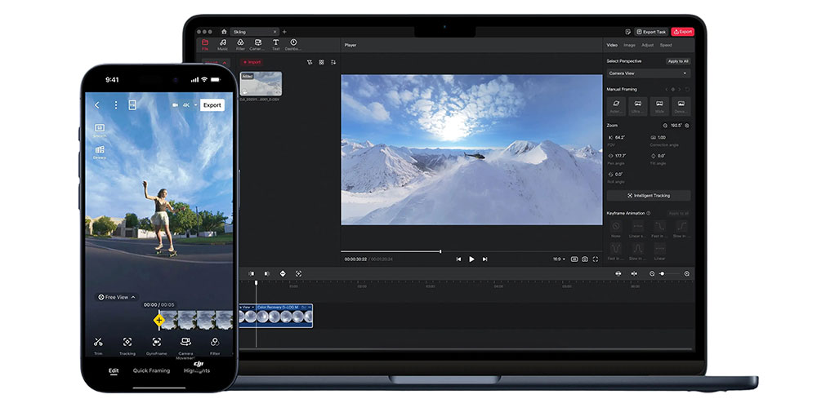817x408 pixels.
Task: Select the Wide manual framing preset
Action: coord(659,105)
